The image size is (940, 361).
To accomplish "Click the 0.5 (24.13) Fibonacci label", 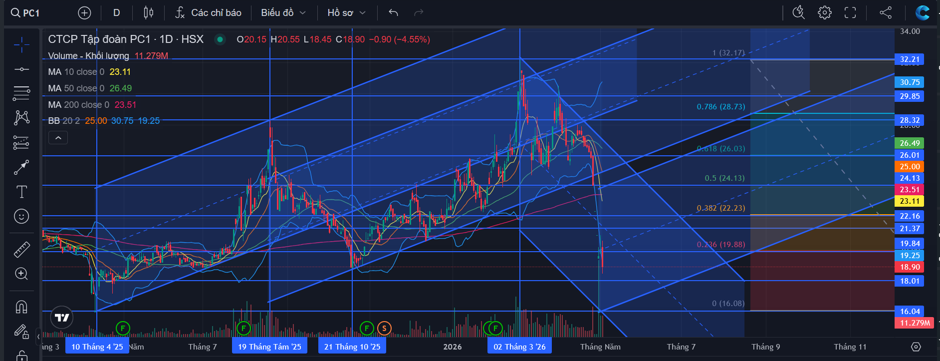I will pyautogui.click(x=724, y=178).
